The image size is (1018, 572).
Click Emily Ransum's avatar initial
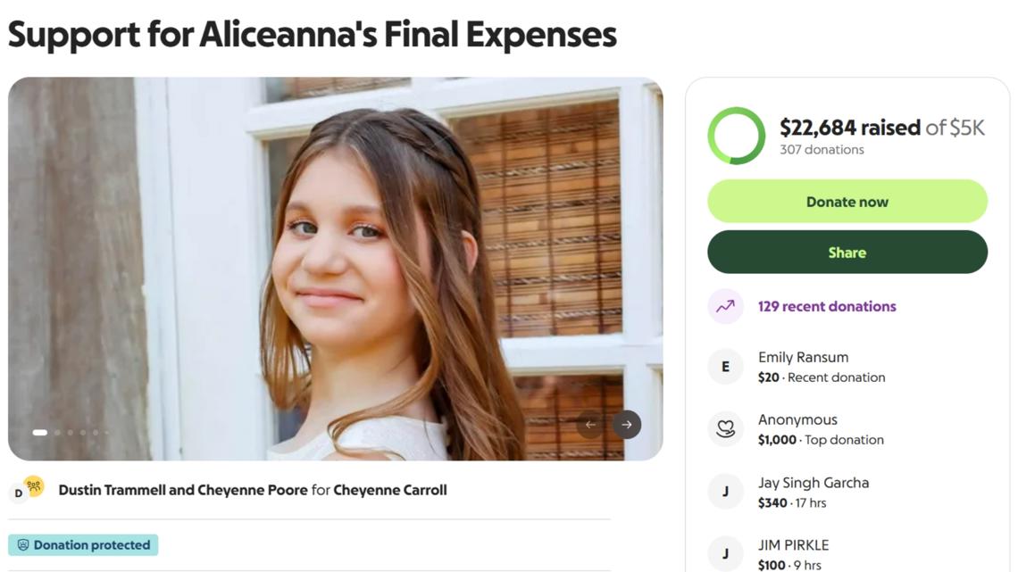coord(725,367)
